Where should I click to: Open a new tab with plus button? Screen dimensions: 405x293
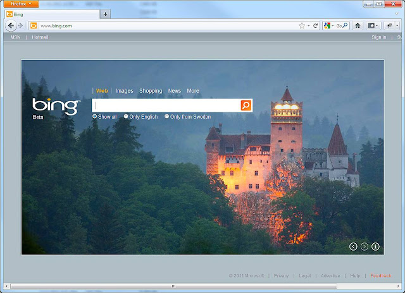point(106,14)
